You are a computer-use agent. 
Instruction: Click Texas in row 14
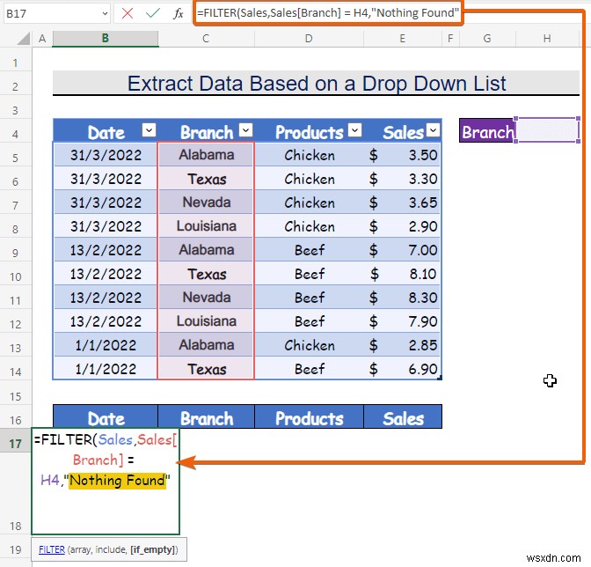pos(207,369)
